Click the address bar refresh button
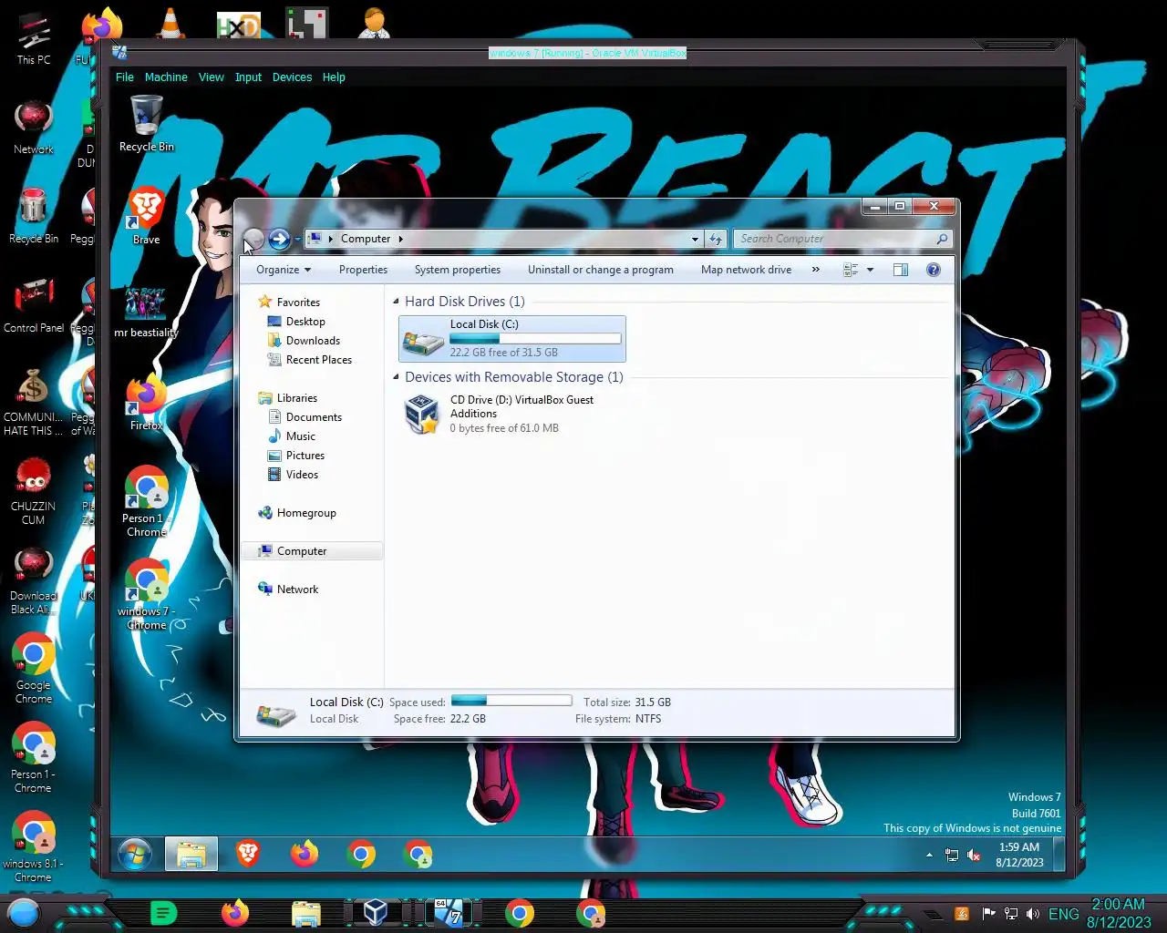Image resolution: width=1167 pixels, height=933 pixels. click(716, 239)
